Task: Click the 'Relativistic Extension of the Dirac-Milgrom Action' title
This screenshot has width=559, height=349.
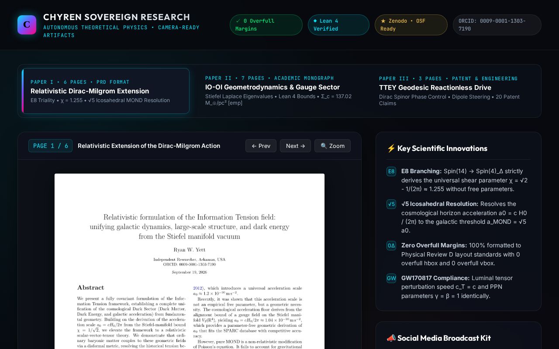Action: pos(149,146)
